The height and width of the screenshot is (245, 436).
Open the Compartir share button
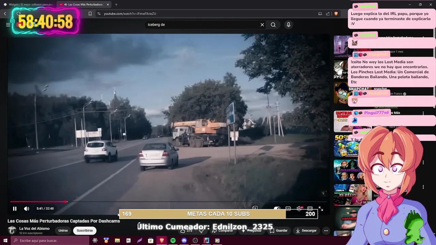click(222, 230)
